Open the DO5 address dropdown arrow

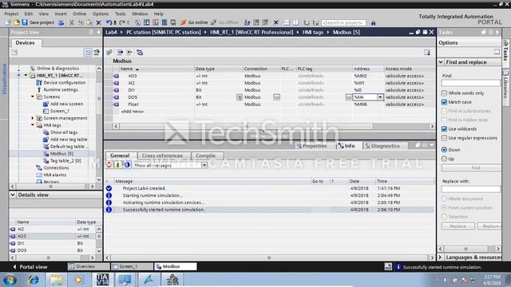point(380,97)
